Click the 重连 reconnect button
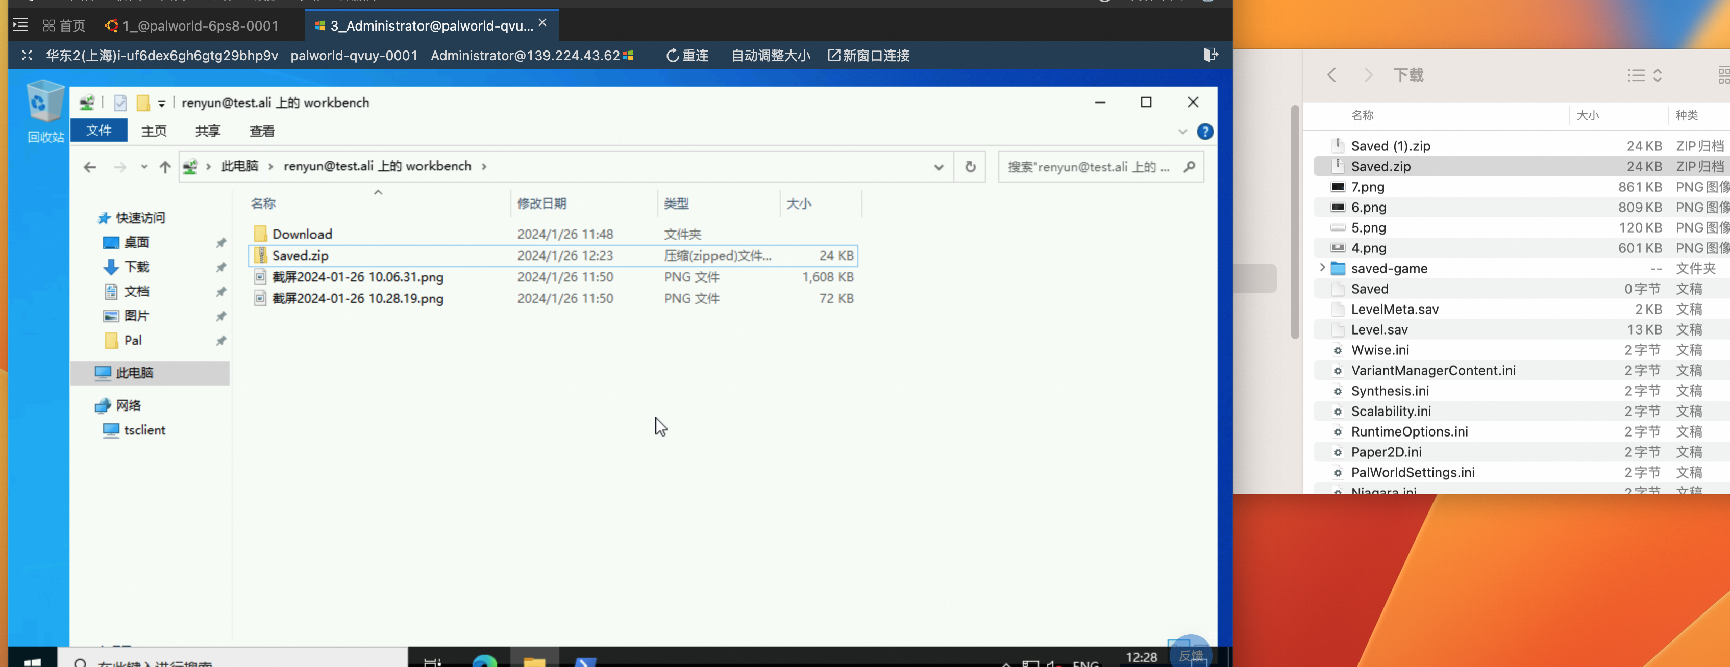1730x667 pixels. coord(687,56)
